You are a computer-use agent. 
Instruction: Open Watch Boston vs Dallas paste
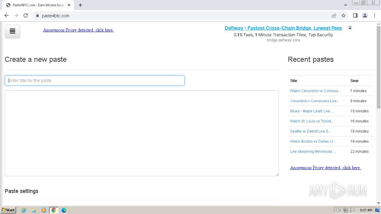pyautogui.click(x=313, y=141)
